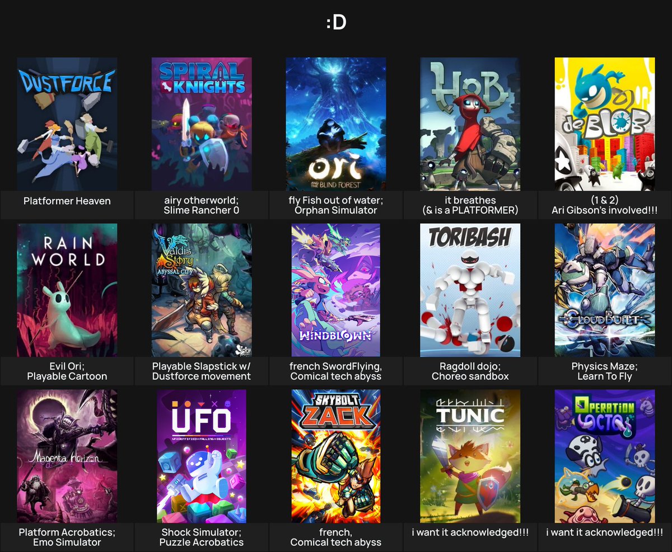Select the 'Ragdoll dojo; Choreo sandbox' caption

click(x=470, y=371)
